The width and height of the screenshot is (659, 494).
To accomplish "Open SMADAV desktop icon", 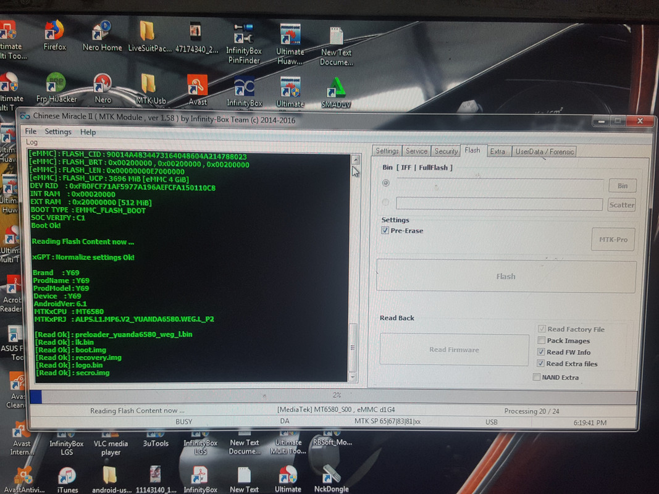I will click(x=336, y=93).
